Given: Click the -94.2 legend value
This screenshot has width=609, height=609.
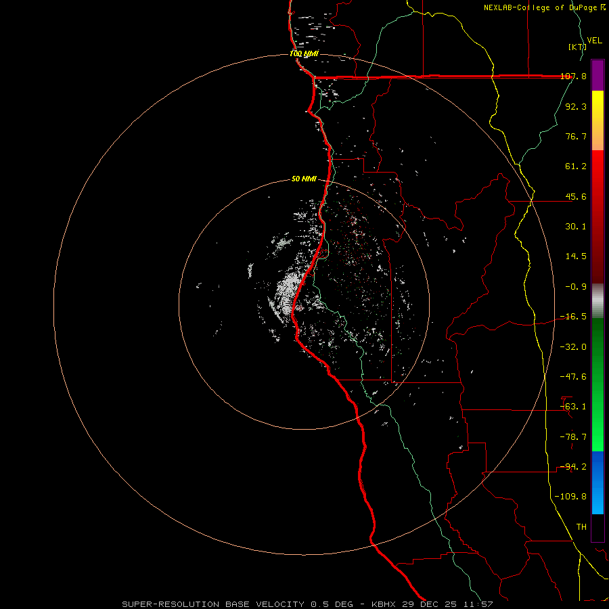Looking at the screenshot, I should (574, 467).
